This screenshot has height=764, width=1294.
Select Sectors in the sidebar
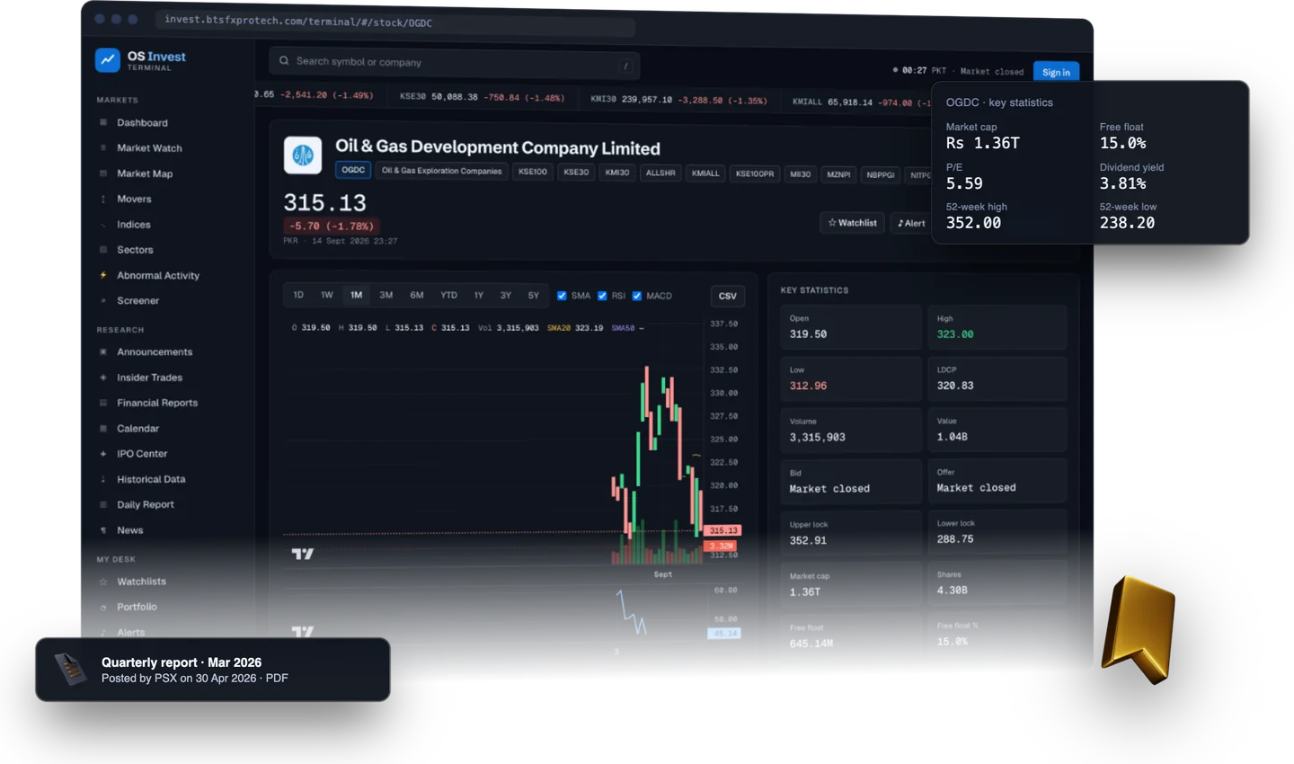135,250
